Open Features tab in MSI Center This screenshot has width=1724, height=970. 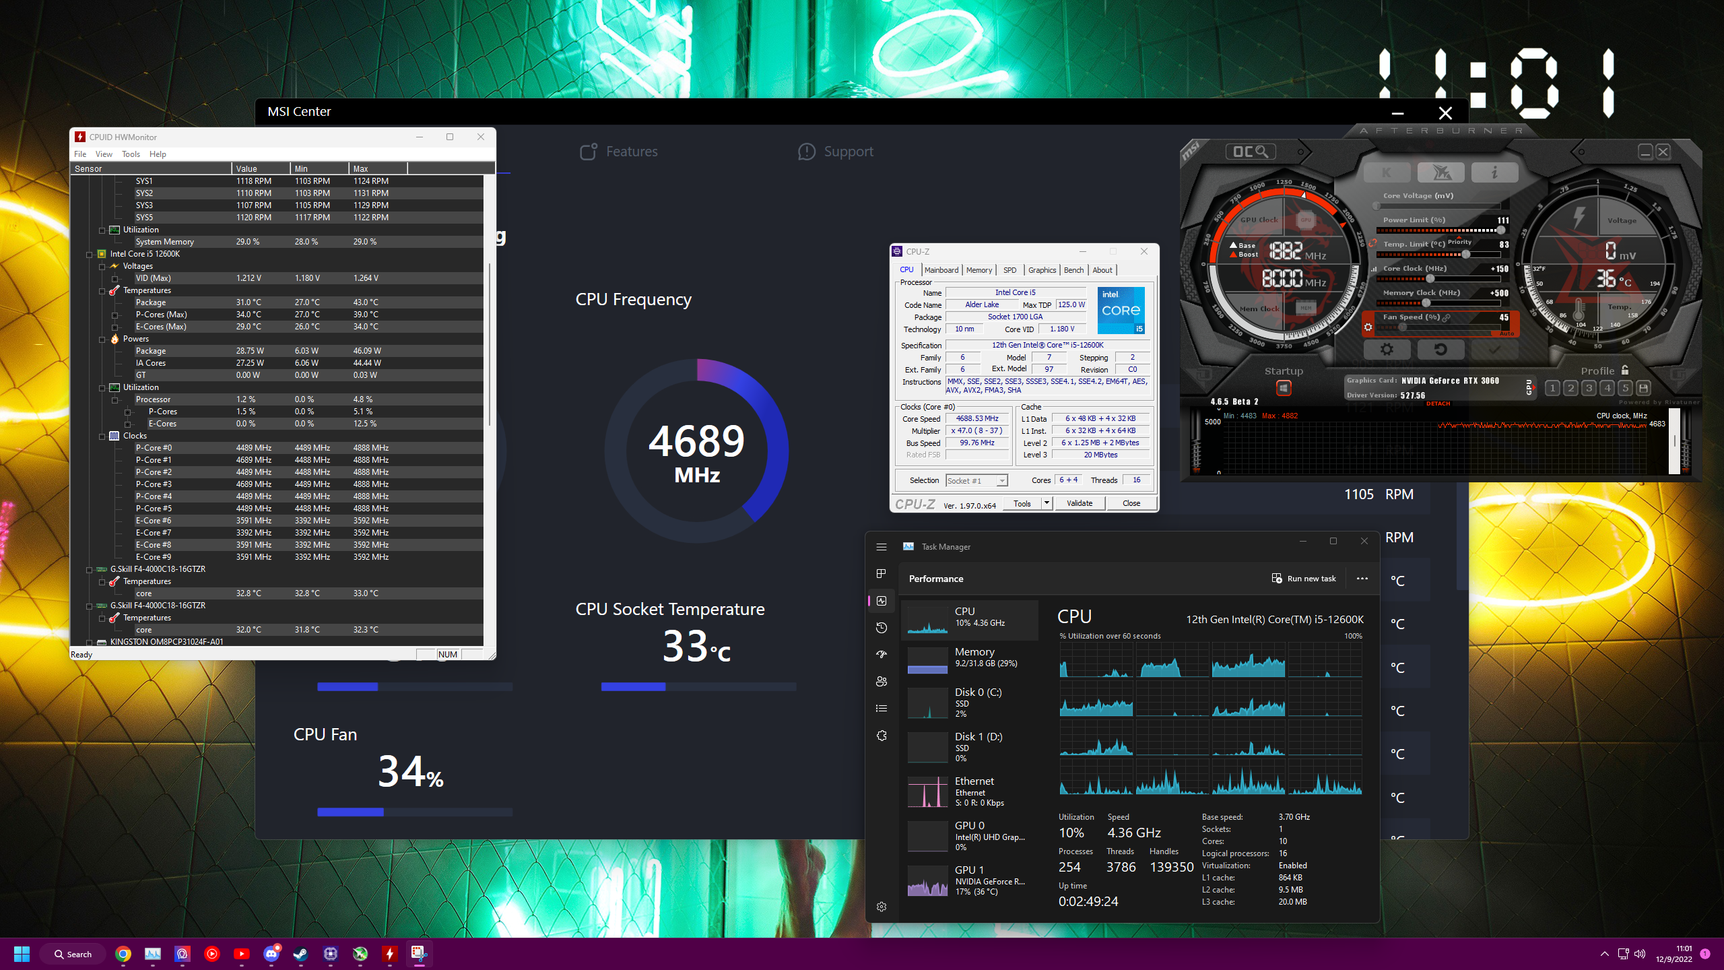(x=618, y=152)
